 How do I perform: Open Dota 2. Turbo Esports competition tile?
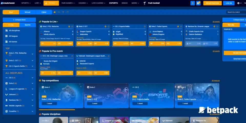(197, 96)
